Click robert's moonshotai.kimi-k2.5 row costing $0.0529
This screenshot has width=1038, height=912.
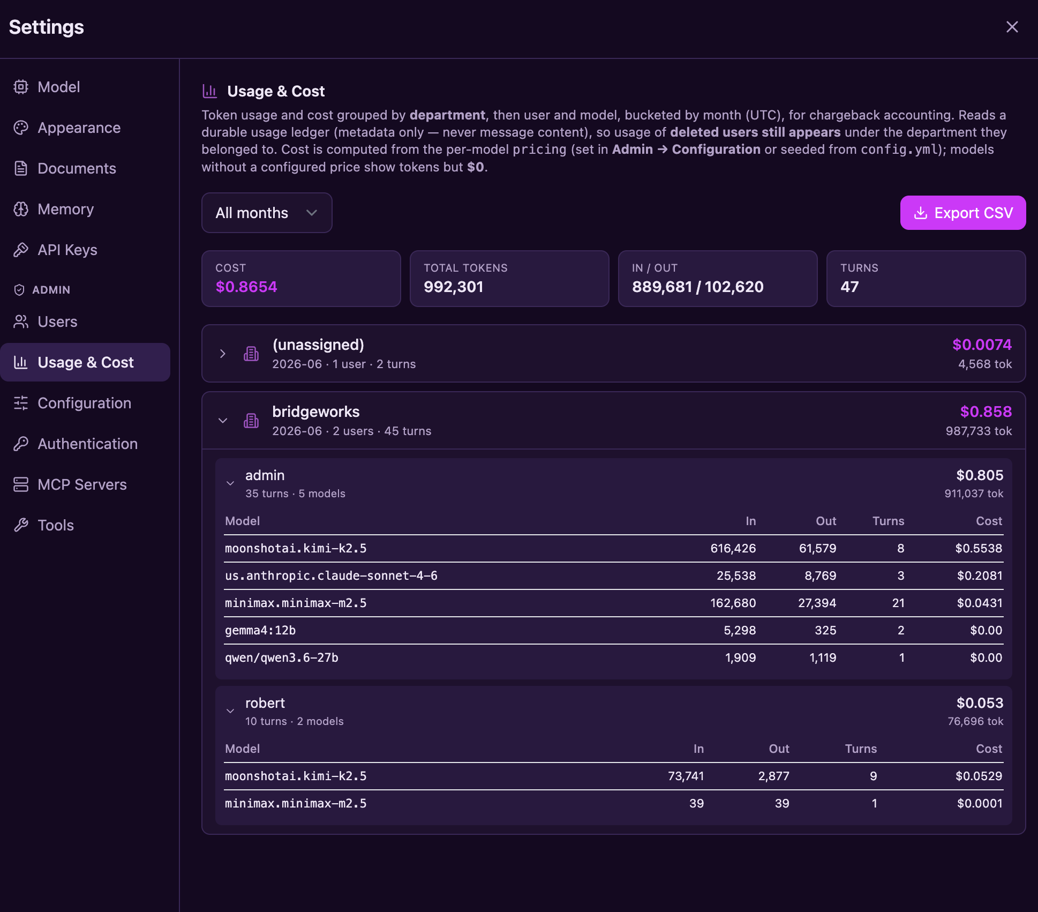point(613,776)
